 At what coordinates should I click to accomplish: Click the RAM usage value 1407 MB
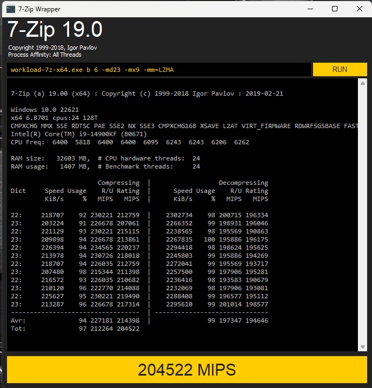pyautogui.click(x=75, y=166)
